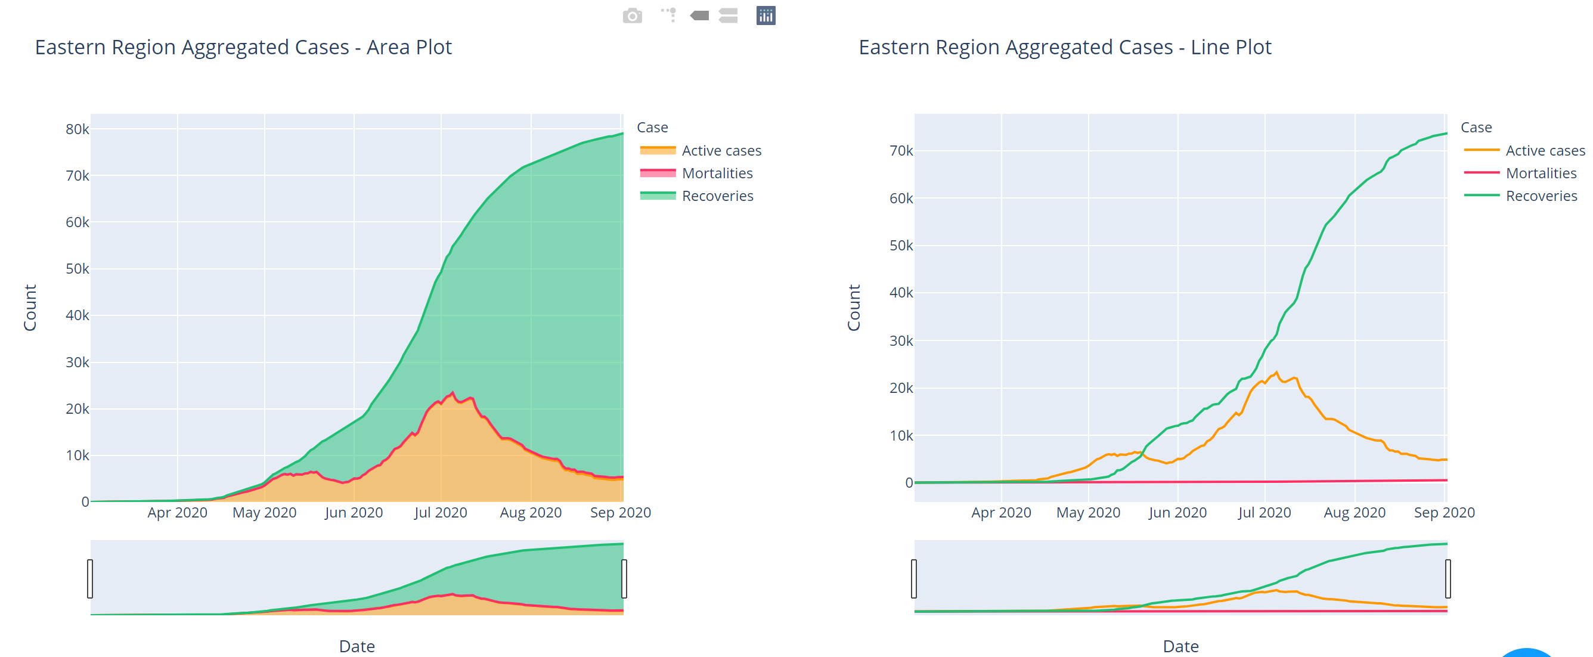Select show closest data on hover

pyautogui.click(x=699, y=16)
